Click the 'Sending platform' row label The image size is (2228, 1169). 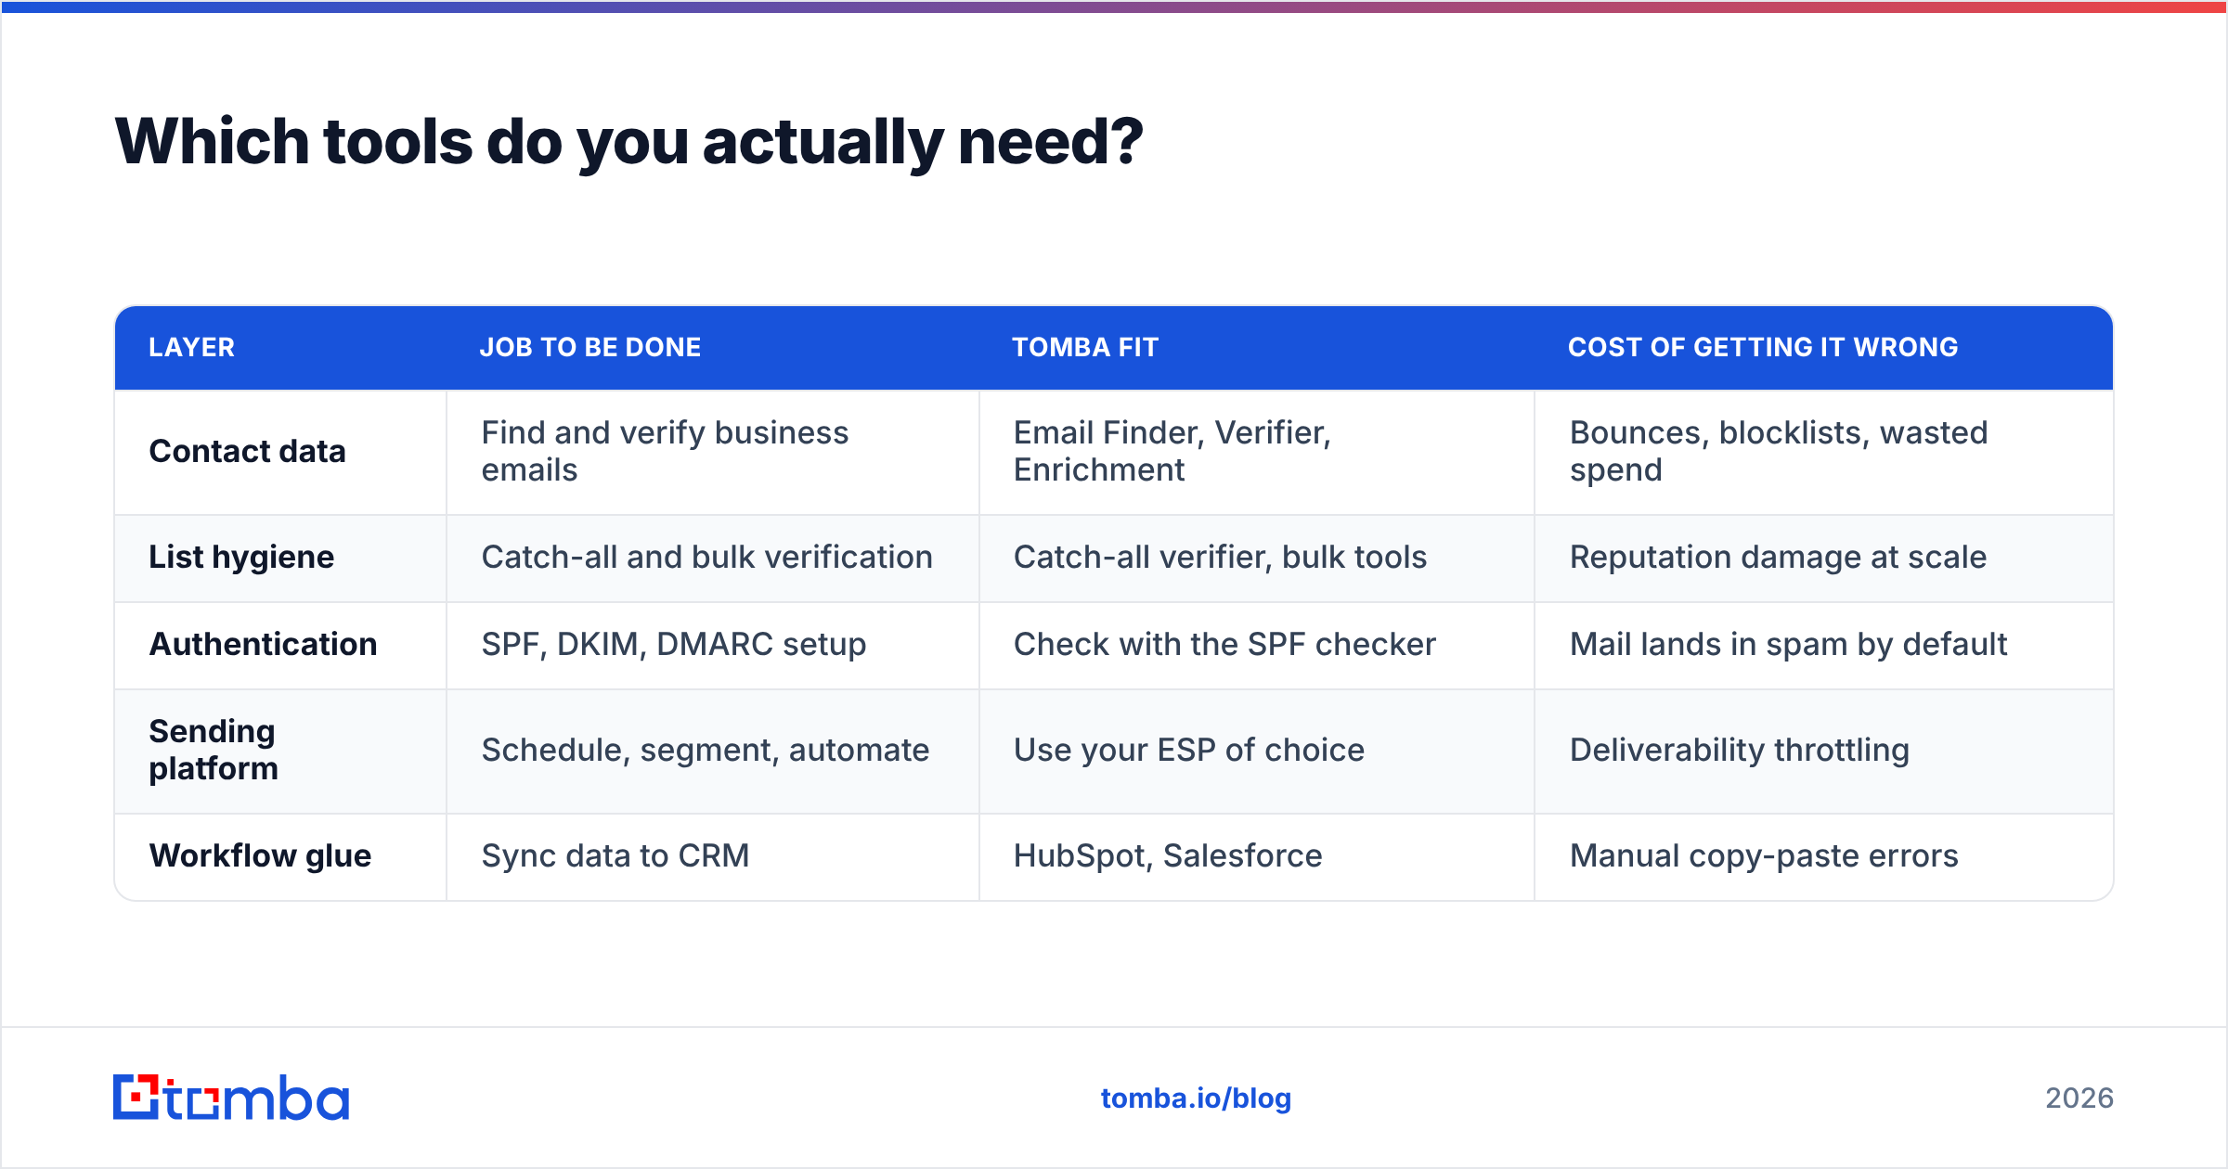(214, 751)
